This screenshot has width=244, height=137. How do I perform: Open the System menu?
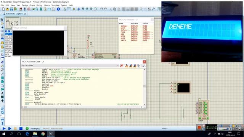point(64,5)
